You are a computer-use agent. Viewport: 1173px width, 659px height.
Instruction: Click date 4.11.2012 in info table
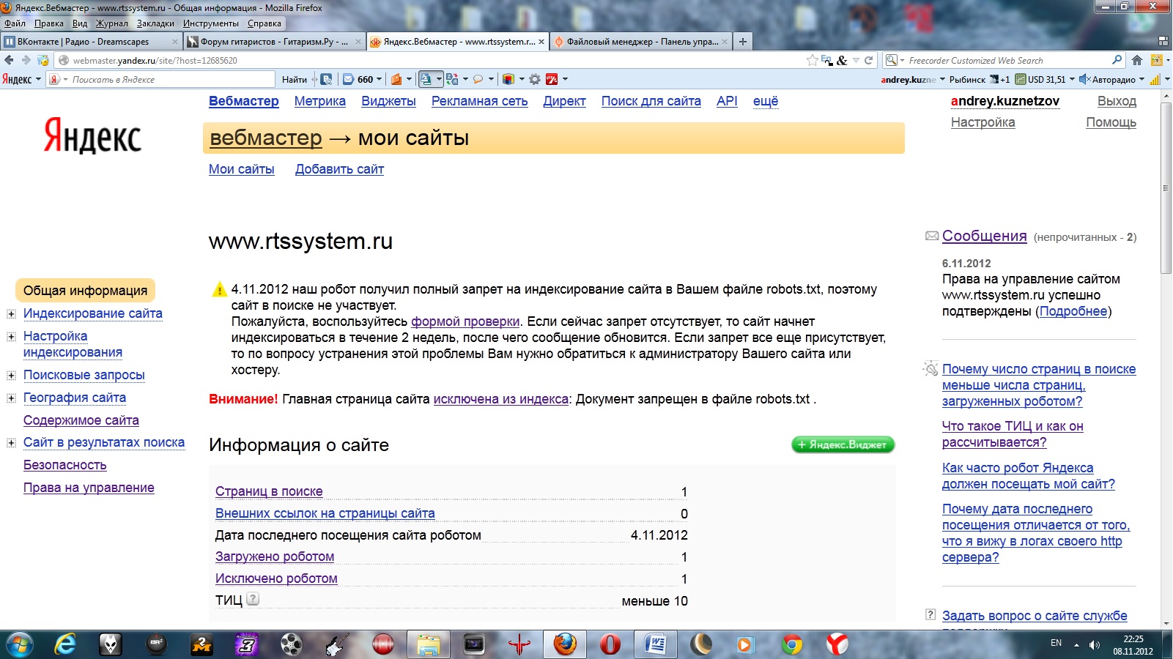[659, 535]
